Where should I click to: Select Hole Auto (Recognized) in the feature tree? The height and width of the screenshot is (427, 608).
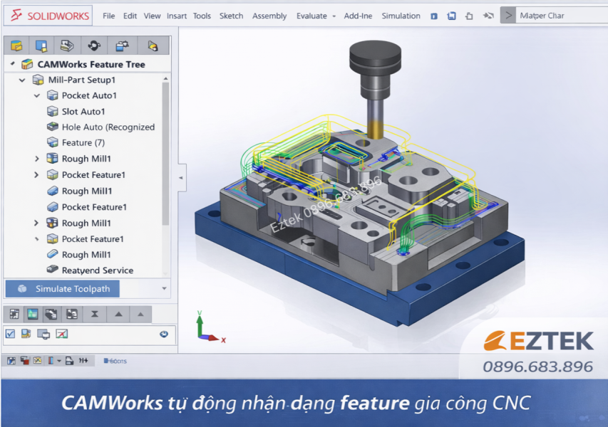point(108,127)
